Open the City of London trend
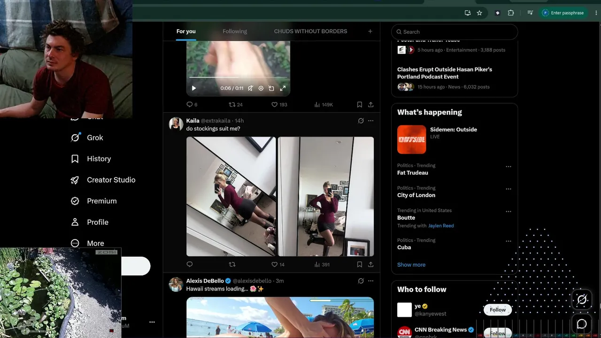601x338 pixels. pyautogui.click(x=416, y=195)
